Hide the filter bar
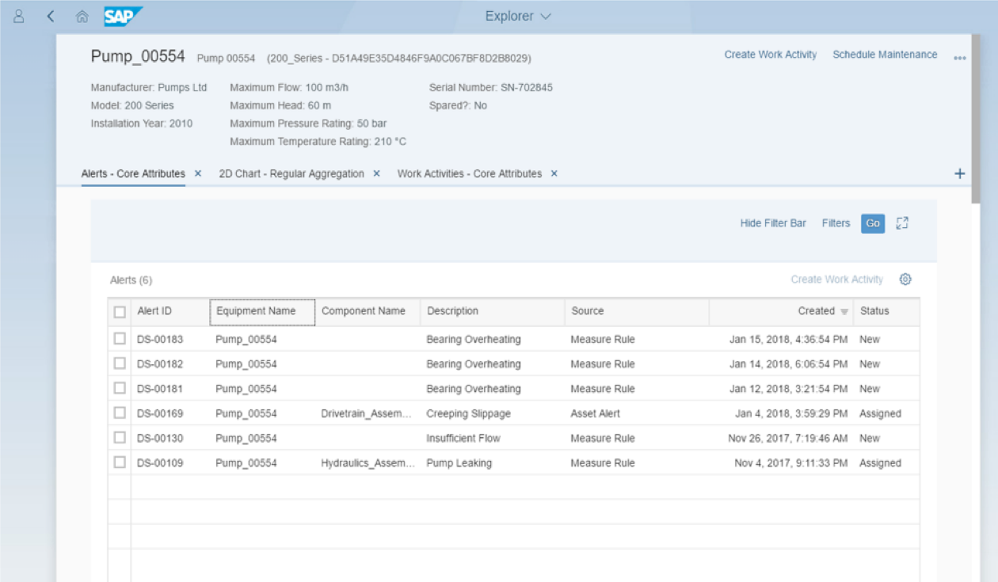The image size is (998, 582). coord(773,223)
